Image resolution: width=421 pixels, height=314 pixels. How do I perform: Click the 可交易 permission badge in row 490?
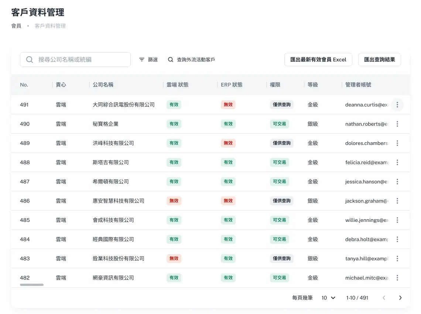click(280, 124)
